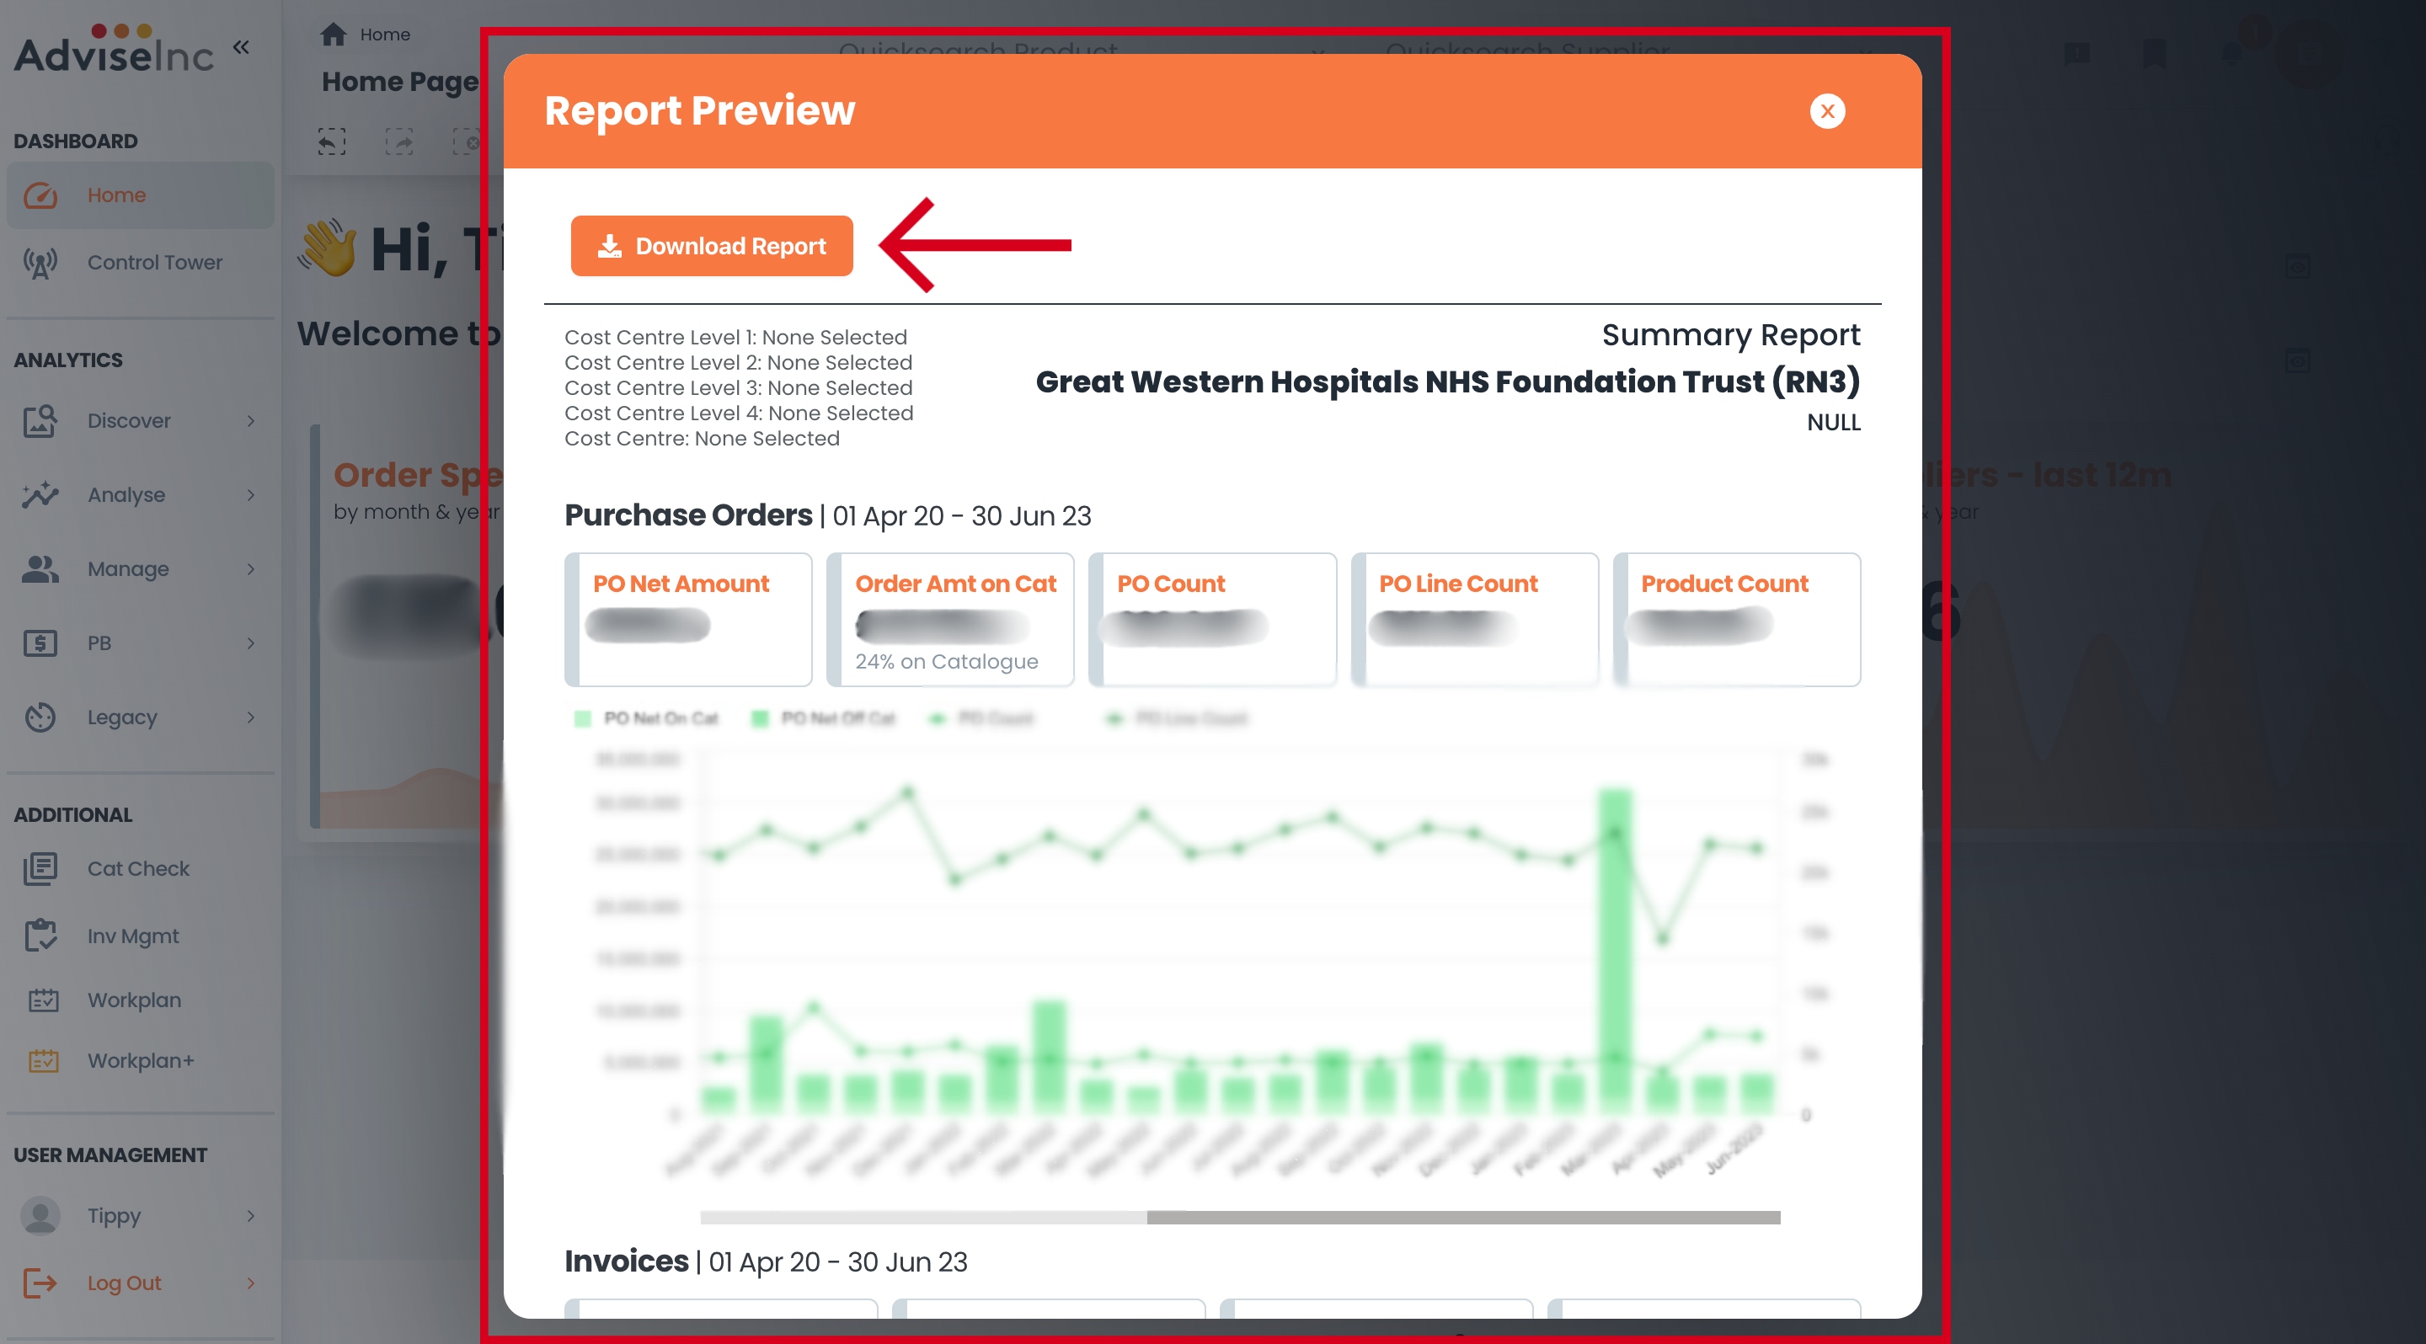Click the Legacy clock icon
Screen dimensions: 2426x1344
click(x=40, y=717)
